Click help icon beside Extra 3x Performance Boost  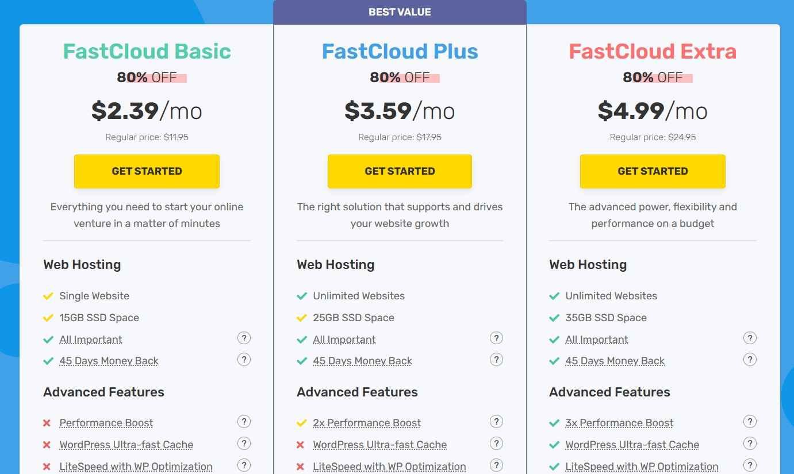tap(750, 422)
